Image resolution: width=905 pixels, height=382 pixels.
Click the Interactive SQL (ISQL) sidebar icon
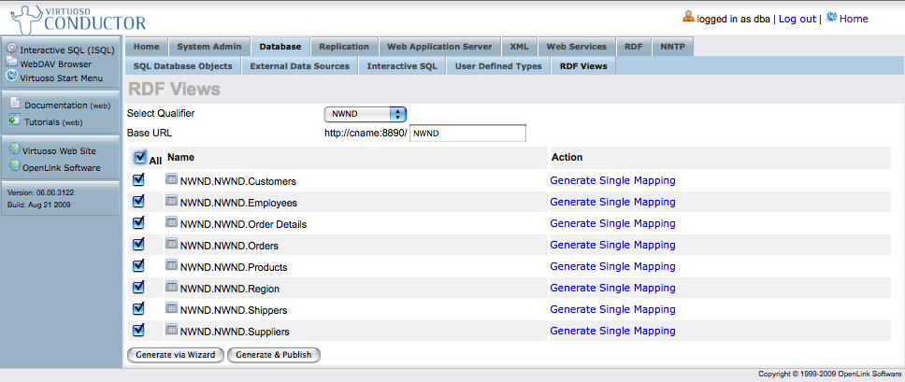coord(12,49)
